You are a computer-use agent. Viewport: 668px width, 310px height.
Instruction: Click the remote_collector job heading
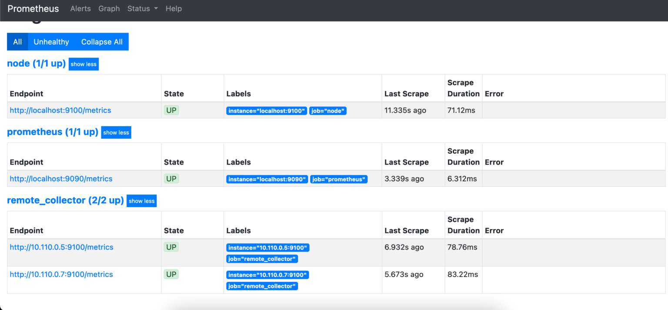(x=65, y=200)
